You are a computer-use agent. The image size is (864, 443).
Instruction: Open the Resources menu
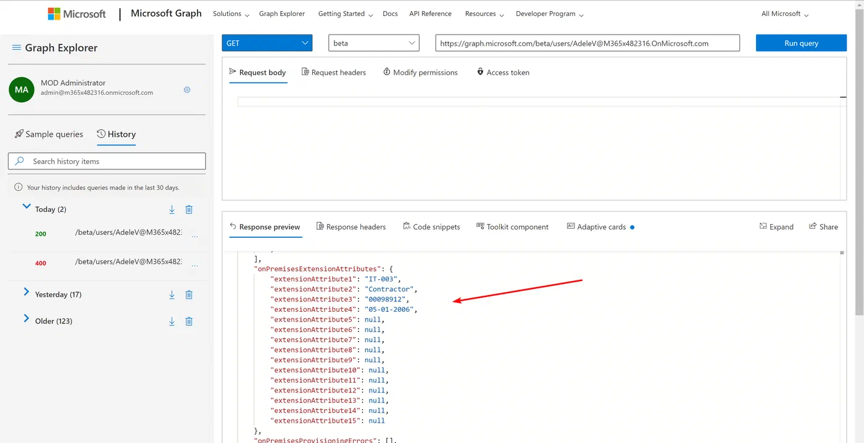click(x=484, y=14)
